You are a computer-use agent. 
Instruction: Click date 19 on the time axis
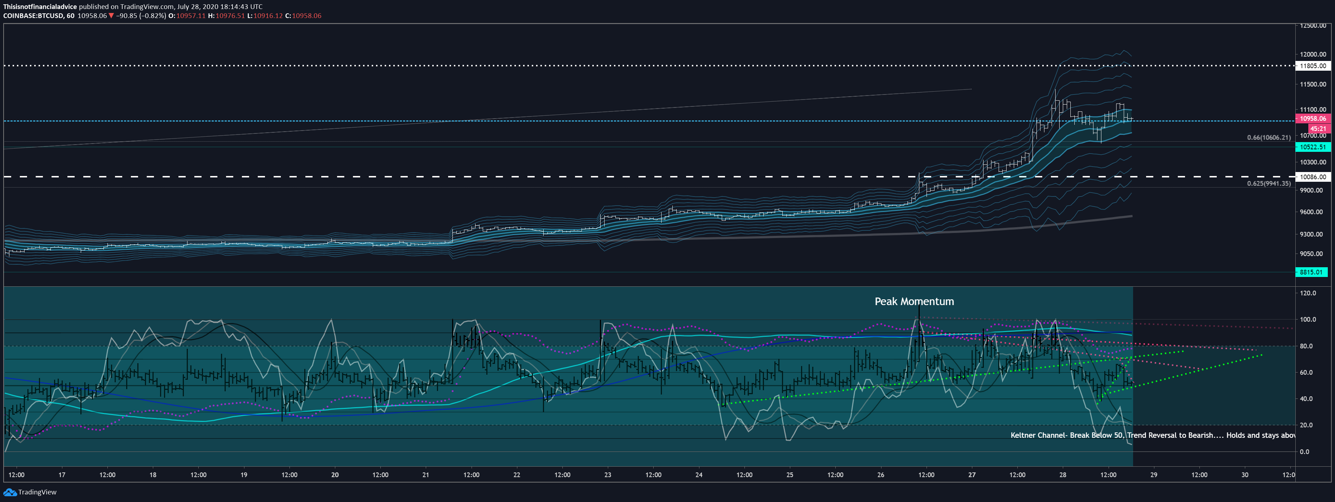[x=244, y=475]
